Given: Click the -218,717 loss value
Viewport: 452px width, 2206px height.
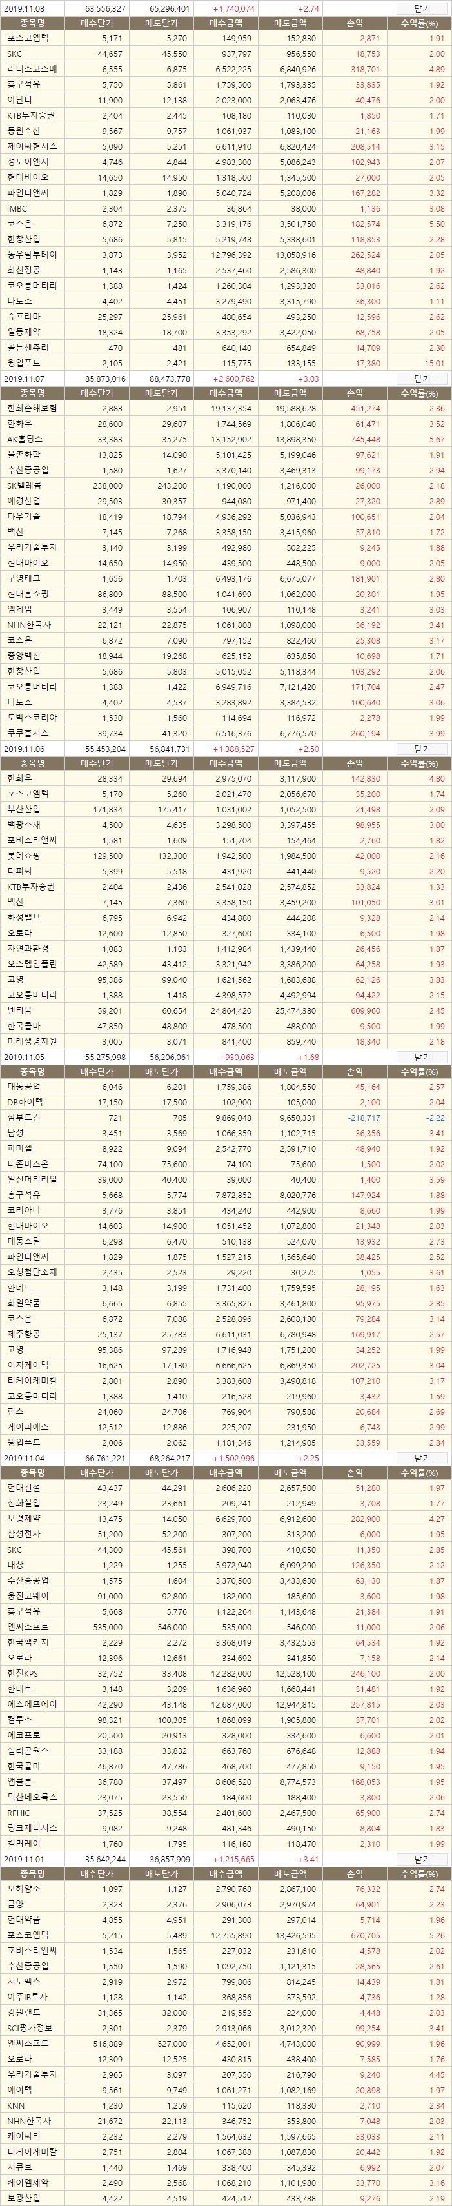Looking at the screenshot, I should [365, 1118].
